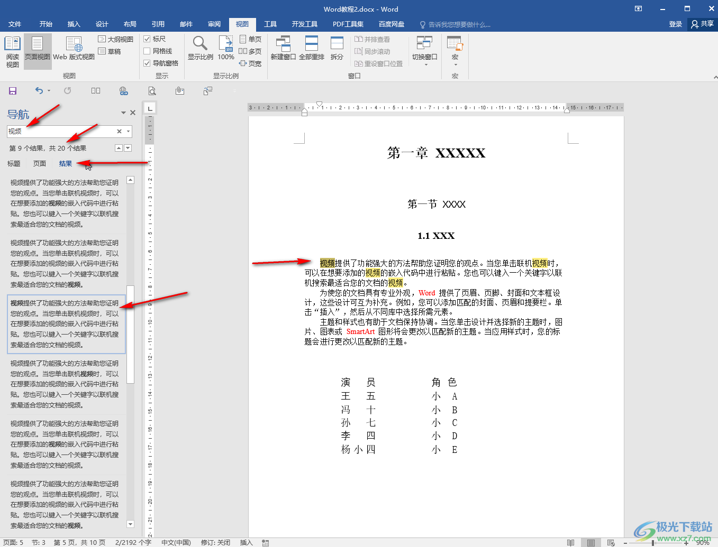Open the Zoom dialog (显示比例)

(201, 49)
